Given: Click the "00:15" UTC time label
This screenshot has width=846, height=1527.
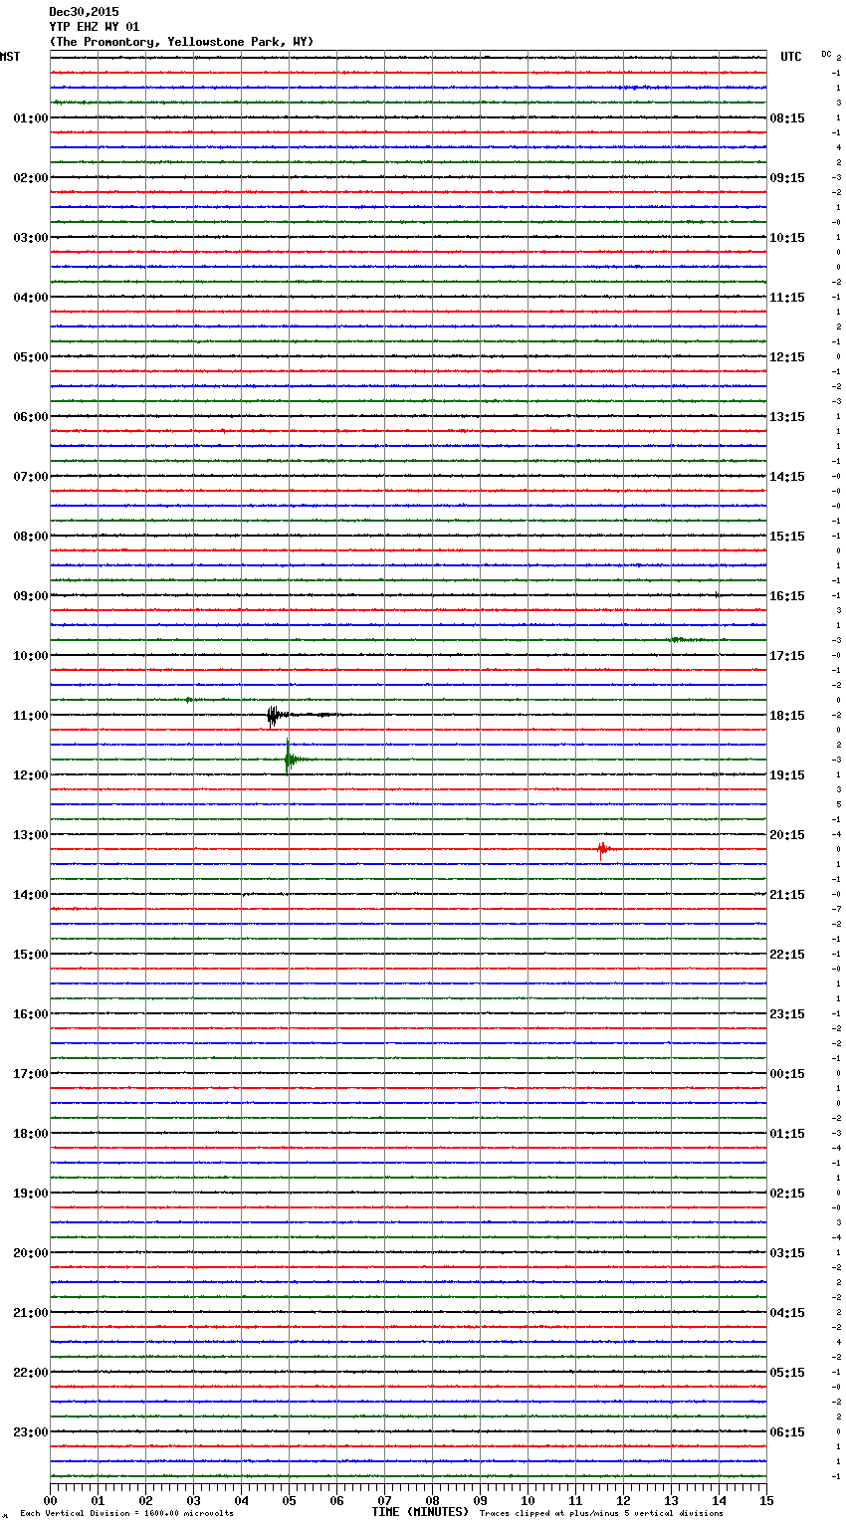Looking at the screenshot, I should [x=787, y=1074].
